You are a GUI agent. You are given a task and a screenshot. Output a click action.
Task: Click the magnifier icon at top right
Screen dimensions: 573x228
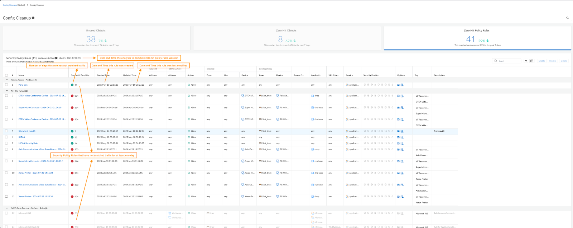[x=567, y=18]
